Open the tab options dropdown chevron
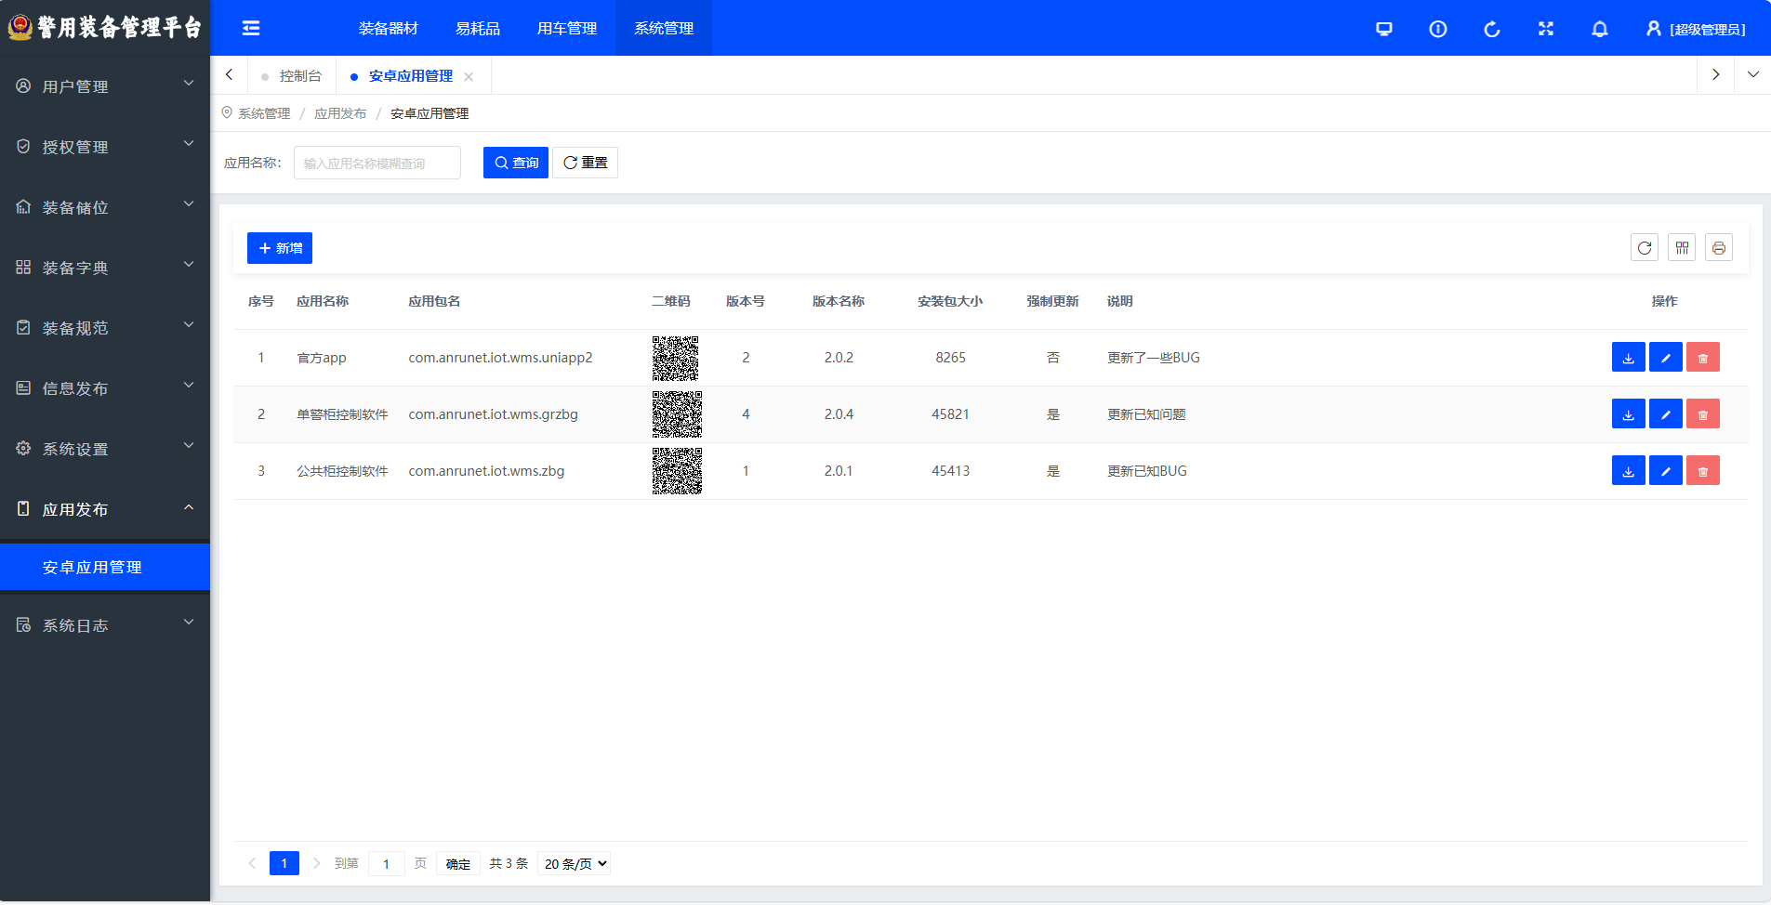The width and height of the screenshot is (1771, 905). point(1752,75)
